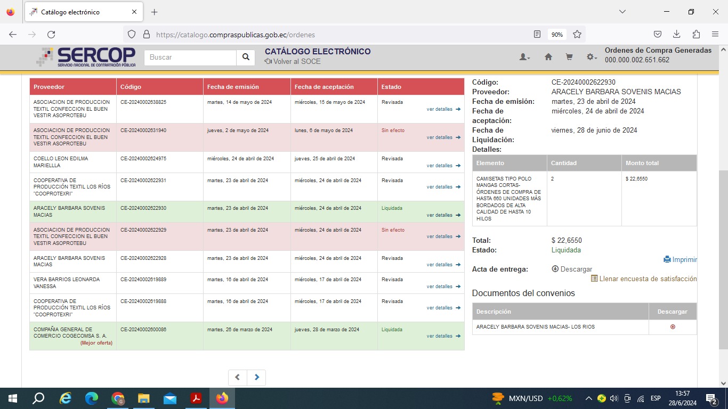Click Descargar for Acta de entrega
Screen dimensions: 728x409
coord(572,269)
